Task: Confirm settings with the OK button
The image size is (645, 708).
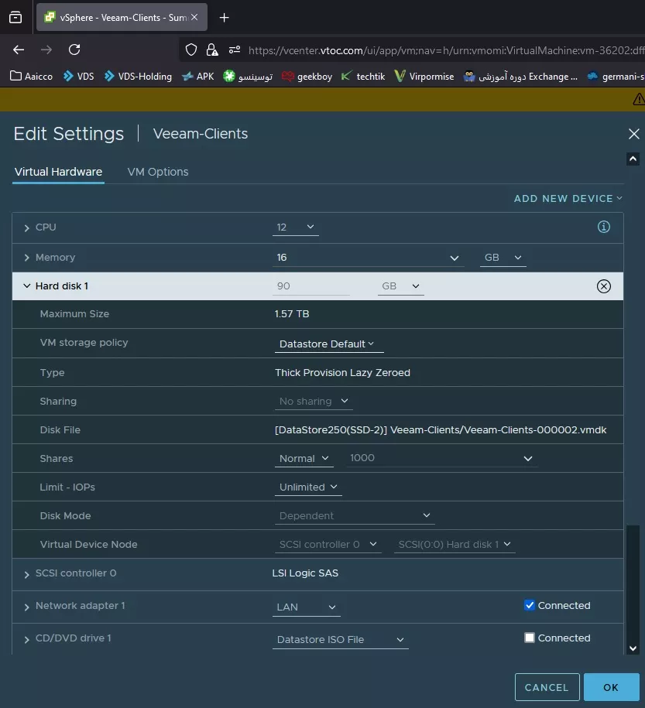Action: (x=611, y=687)
